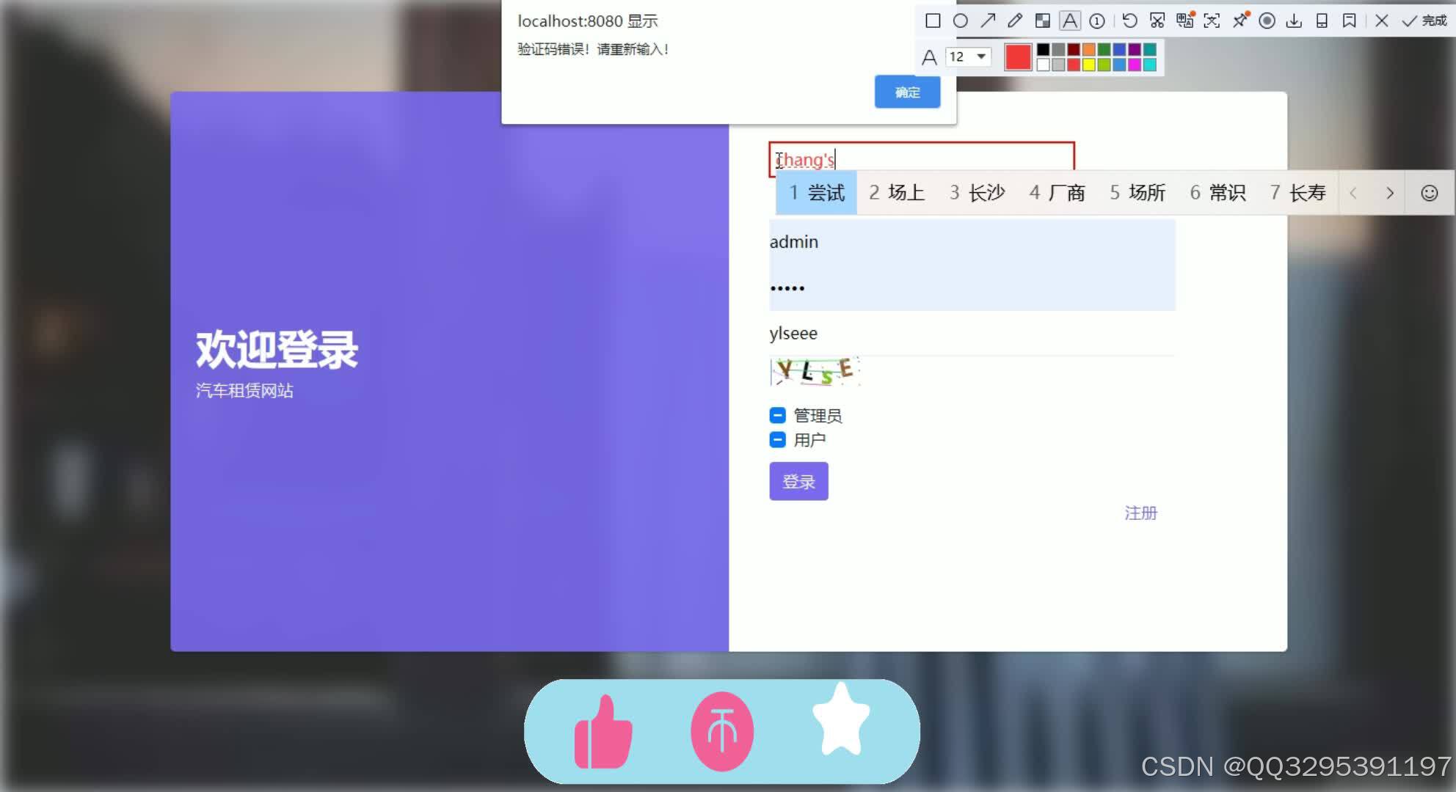The image size is (1456, 792).
Task: Select the rectangle drawing tool
Action: pyautogui.click(x=933, y=21)
